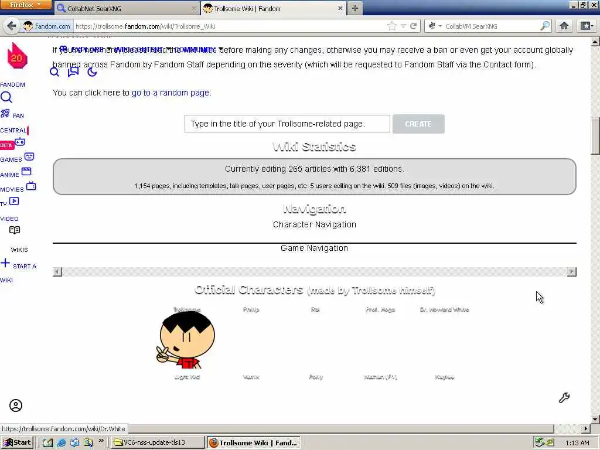Screen dimensions: 600x450
Task: Click the Anime face icon in the sidebar
Action: click(x=29, y=156)
